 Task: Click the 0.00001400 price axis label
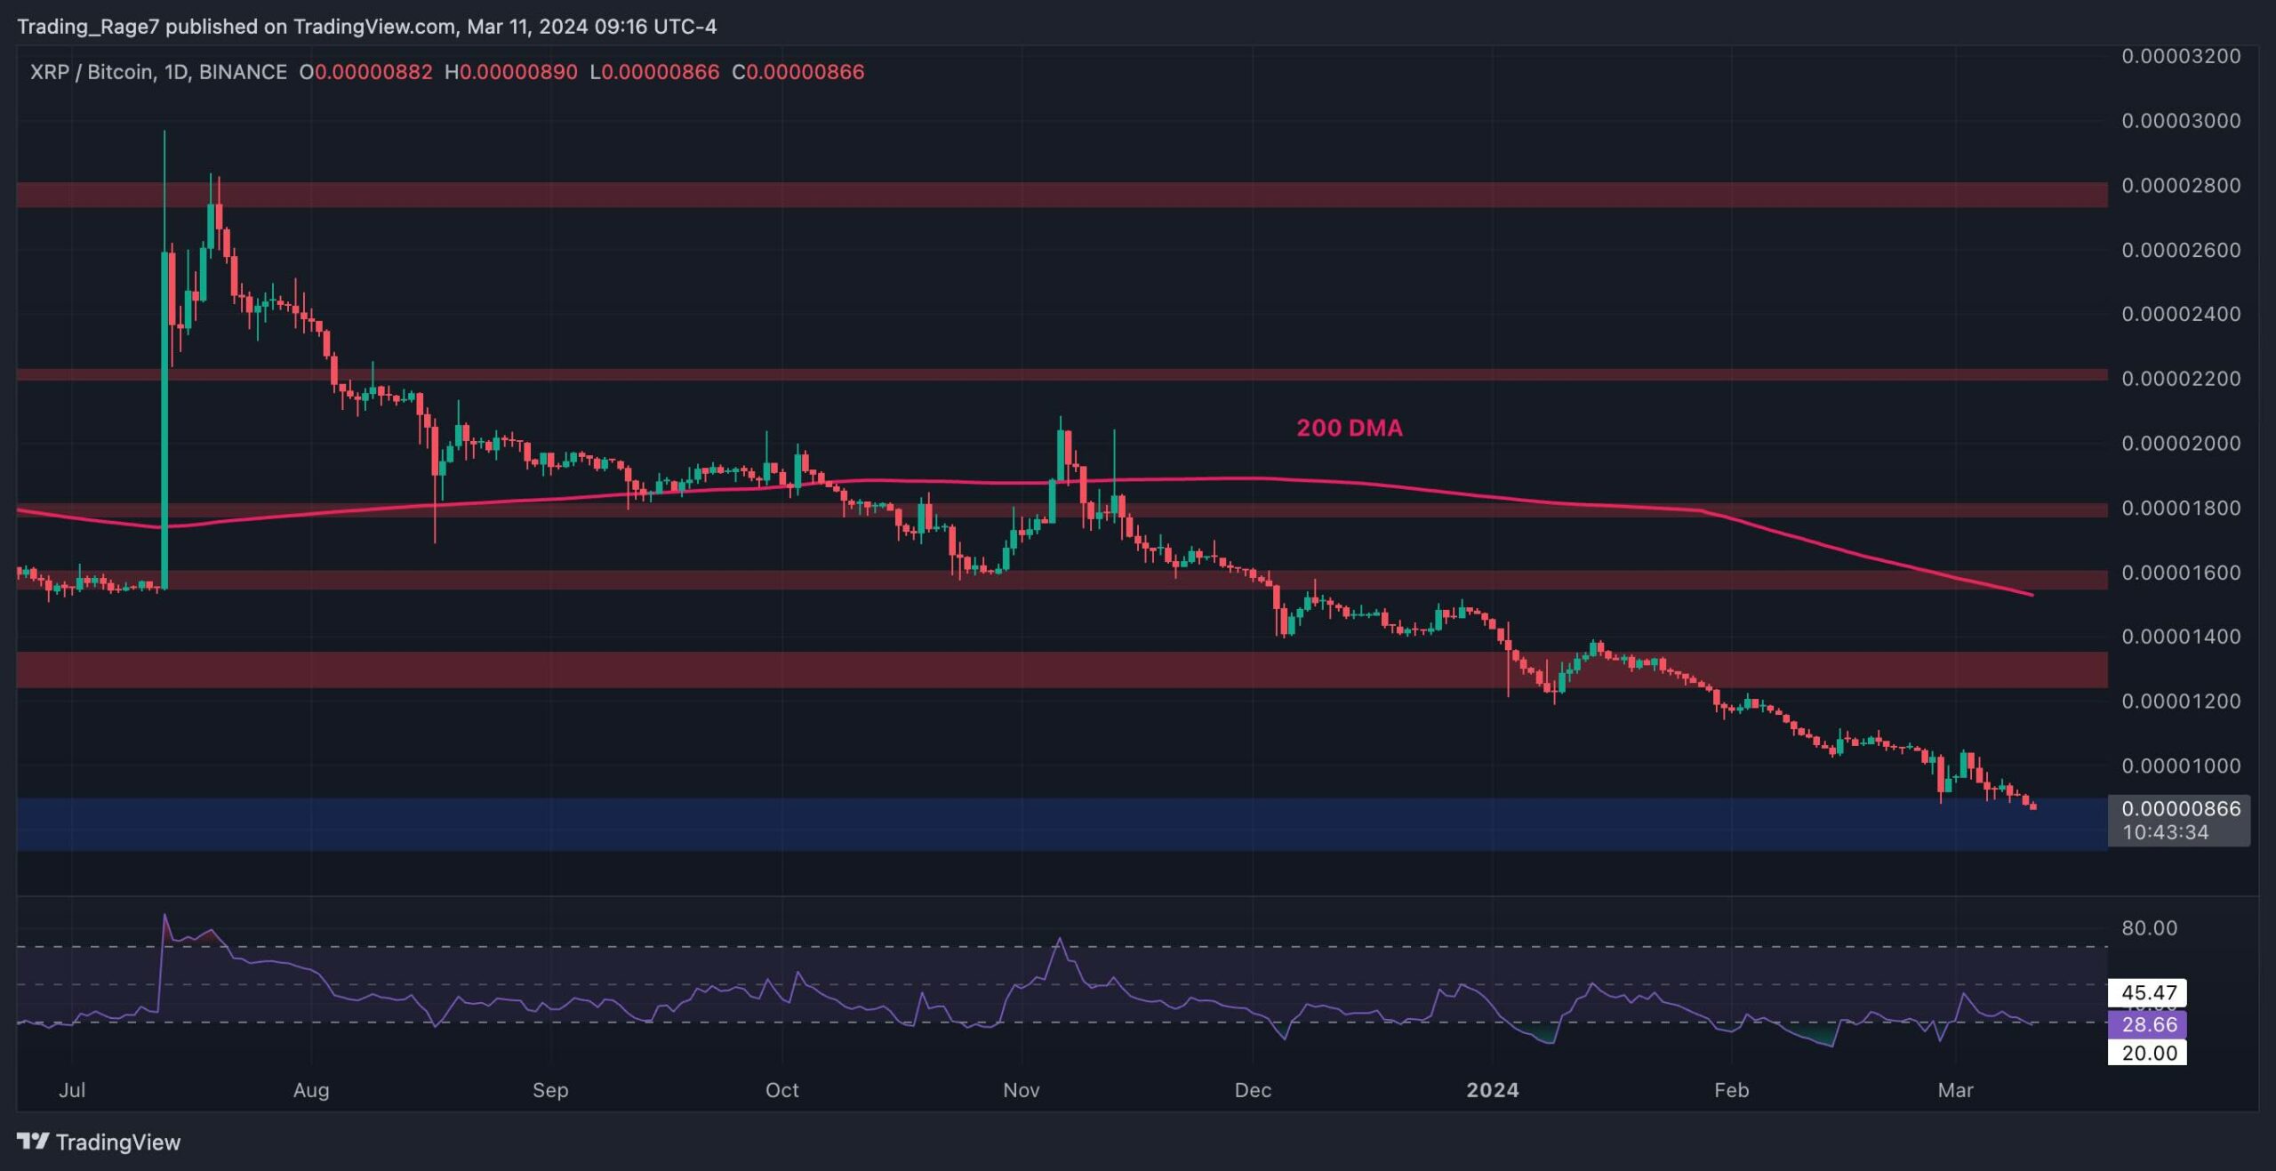coord(2180,637)
